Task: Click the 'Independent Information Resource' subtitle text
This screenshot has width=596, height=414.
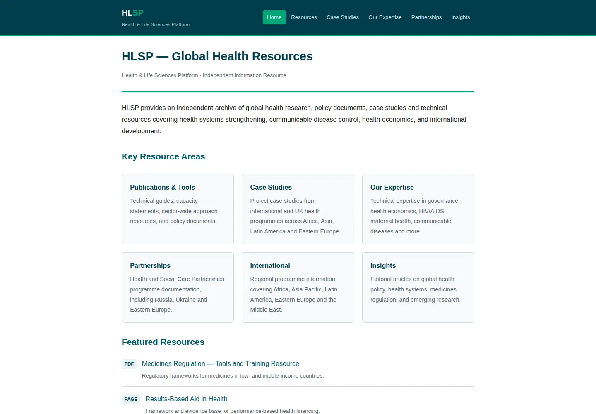Action: click(245, 75)
